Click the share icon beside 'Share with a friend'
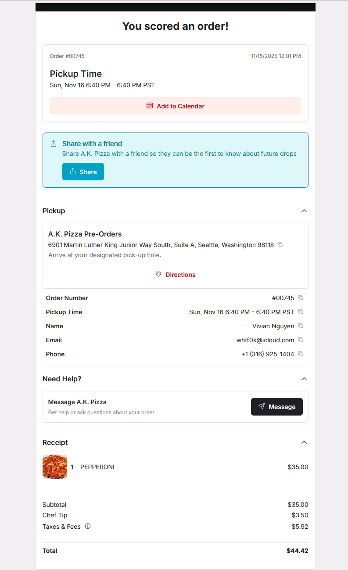Viewport: 348px width, 570px height. coord(54,143)
